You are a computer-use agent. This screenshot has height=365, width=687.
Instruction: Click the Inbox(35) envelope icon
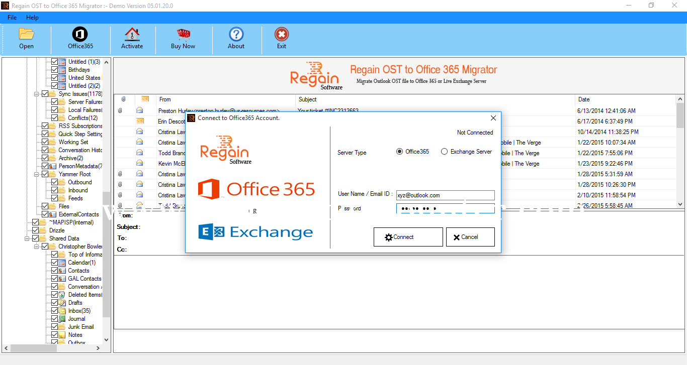(62, 311)
